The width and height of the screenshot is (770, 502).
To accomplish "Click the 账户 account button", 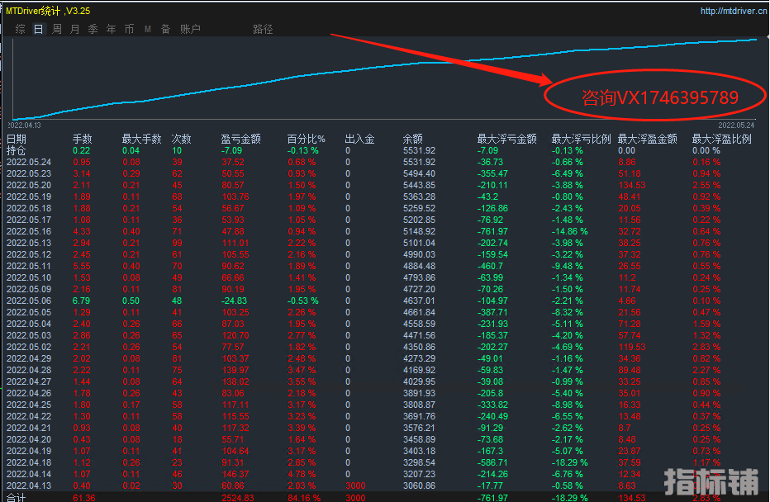I will click(x=190, y=30).
